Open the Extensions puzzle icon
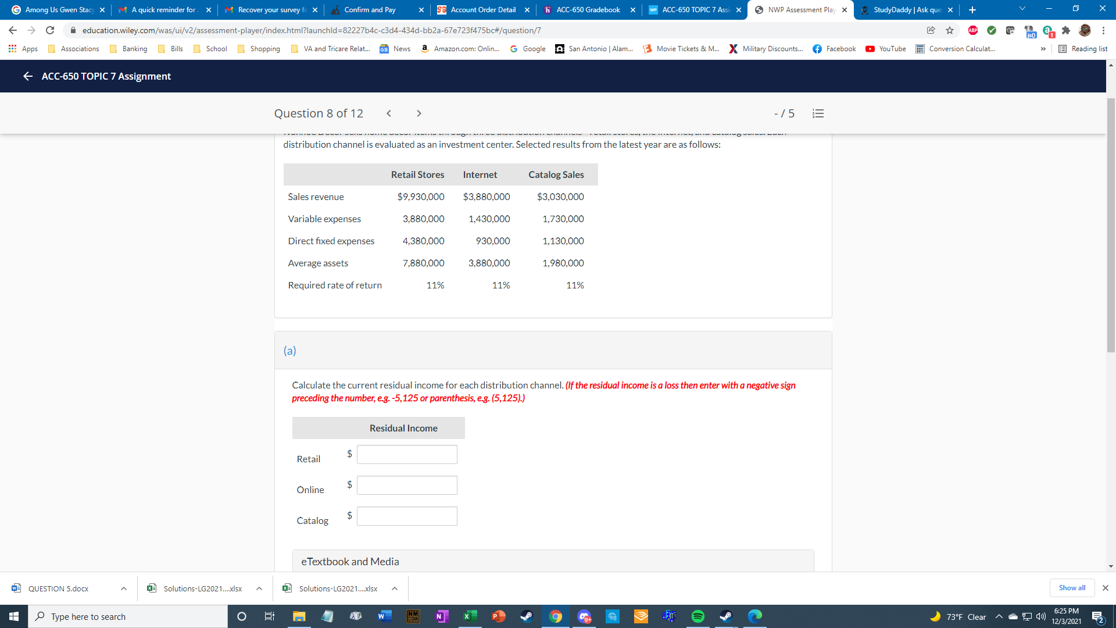This screenshot has height=628, width=1116. pyautogui.click(x=1065, y=30)
